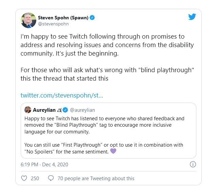Open the twitter.com/stevenspohn link
The image size is (216, 189).
[62, 95]
